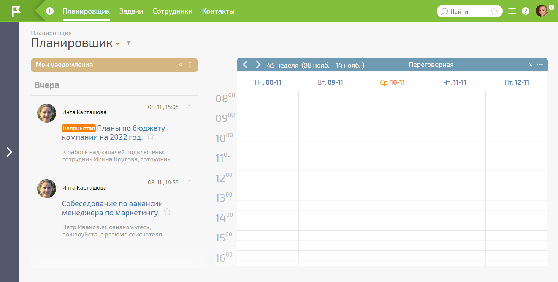This screenshot has height=282, width=558.
Task: Click the 16:00 time label
Action: click(x=224, y=257)
